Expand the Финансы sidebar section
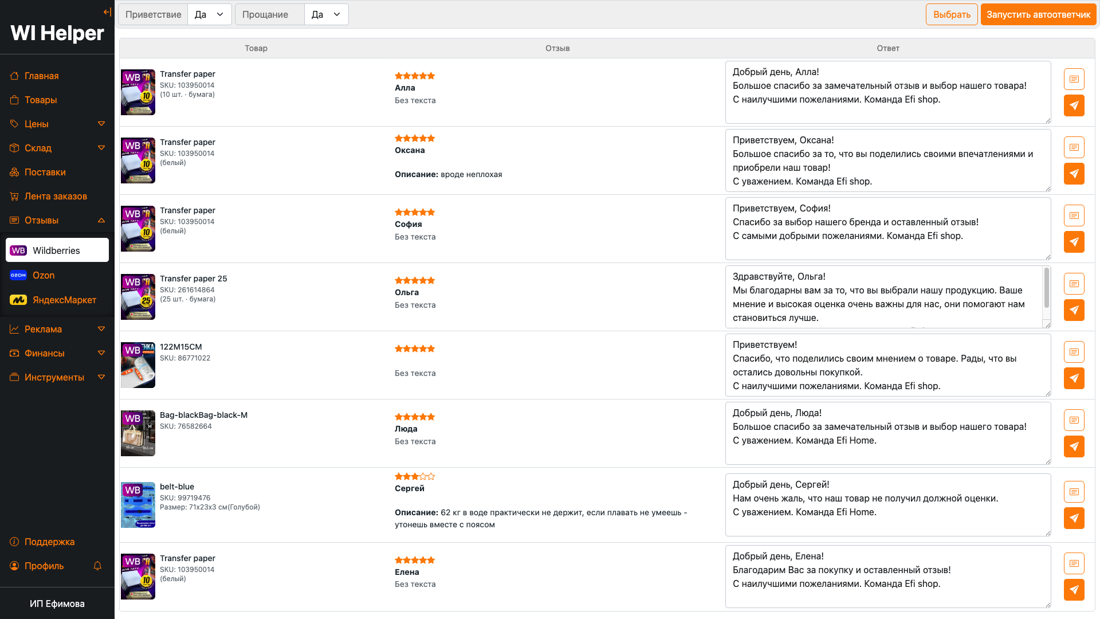Viewport: 1100px width, 619px height. pos(101,353)
